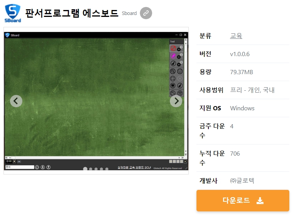Click the 판서 text field in SBoard's bottom bar

coord(20,167)
